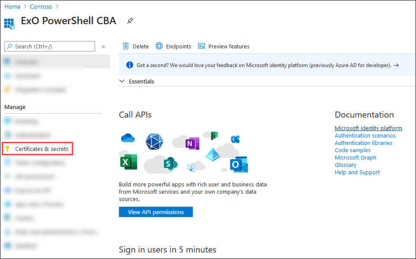Open the Microsoft identity platform documentation link
The width and height of the screenshot is (416, 259).
(368, 128)
